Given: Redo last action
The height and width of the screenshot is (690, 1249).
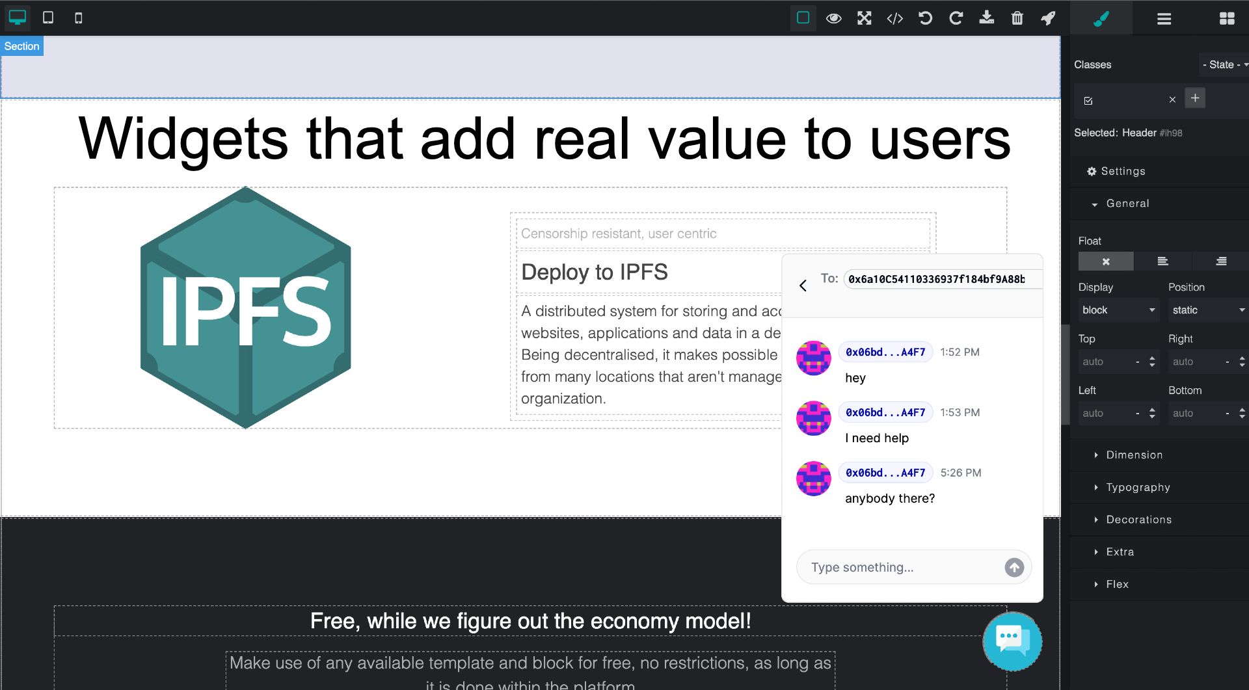Looking at the screenshot, I should 956,18.
